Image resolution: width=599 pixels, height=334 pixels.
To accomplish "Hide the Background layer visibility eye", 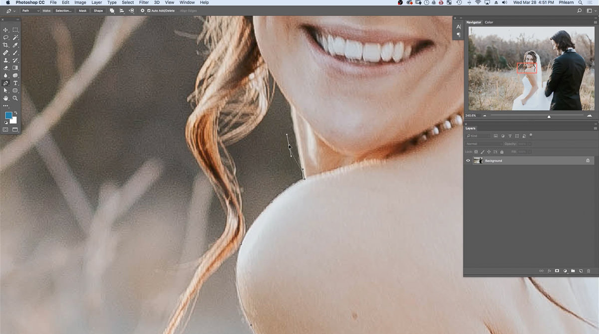I will click(x=468, y=160).
